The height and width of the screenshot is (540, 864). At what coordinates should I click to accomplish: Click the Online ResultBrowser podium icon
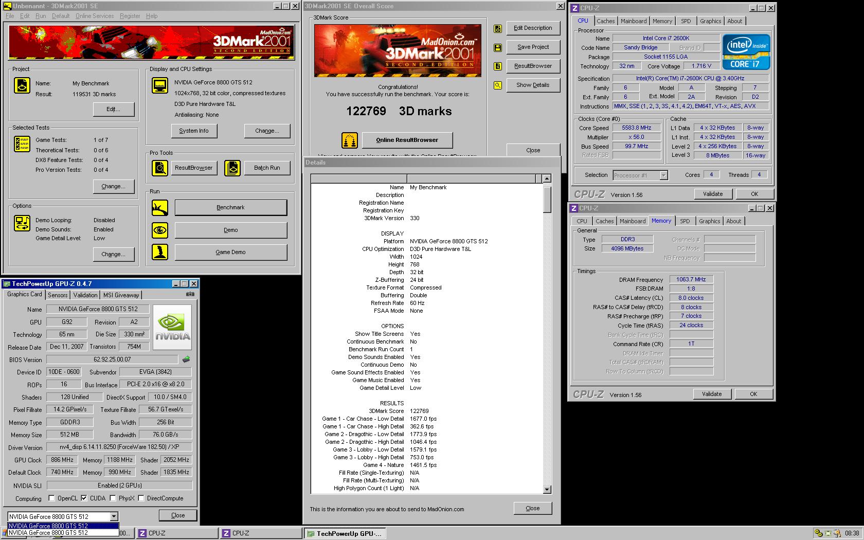(x=350, y=140)
